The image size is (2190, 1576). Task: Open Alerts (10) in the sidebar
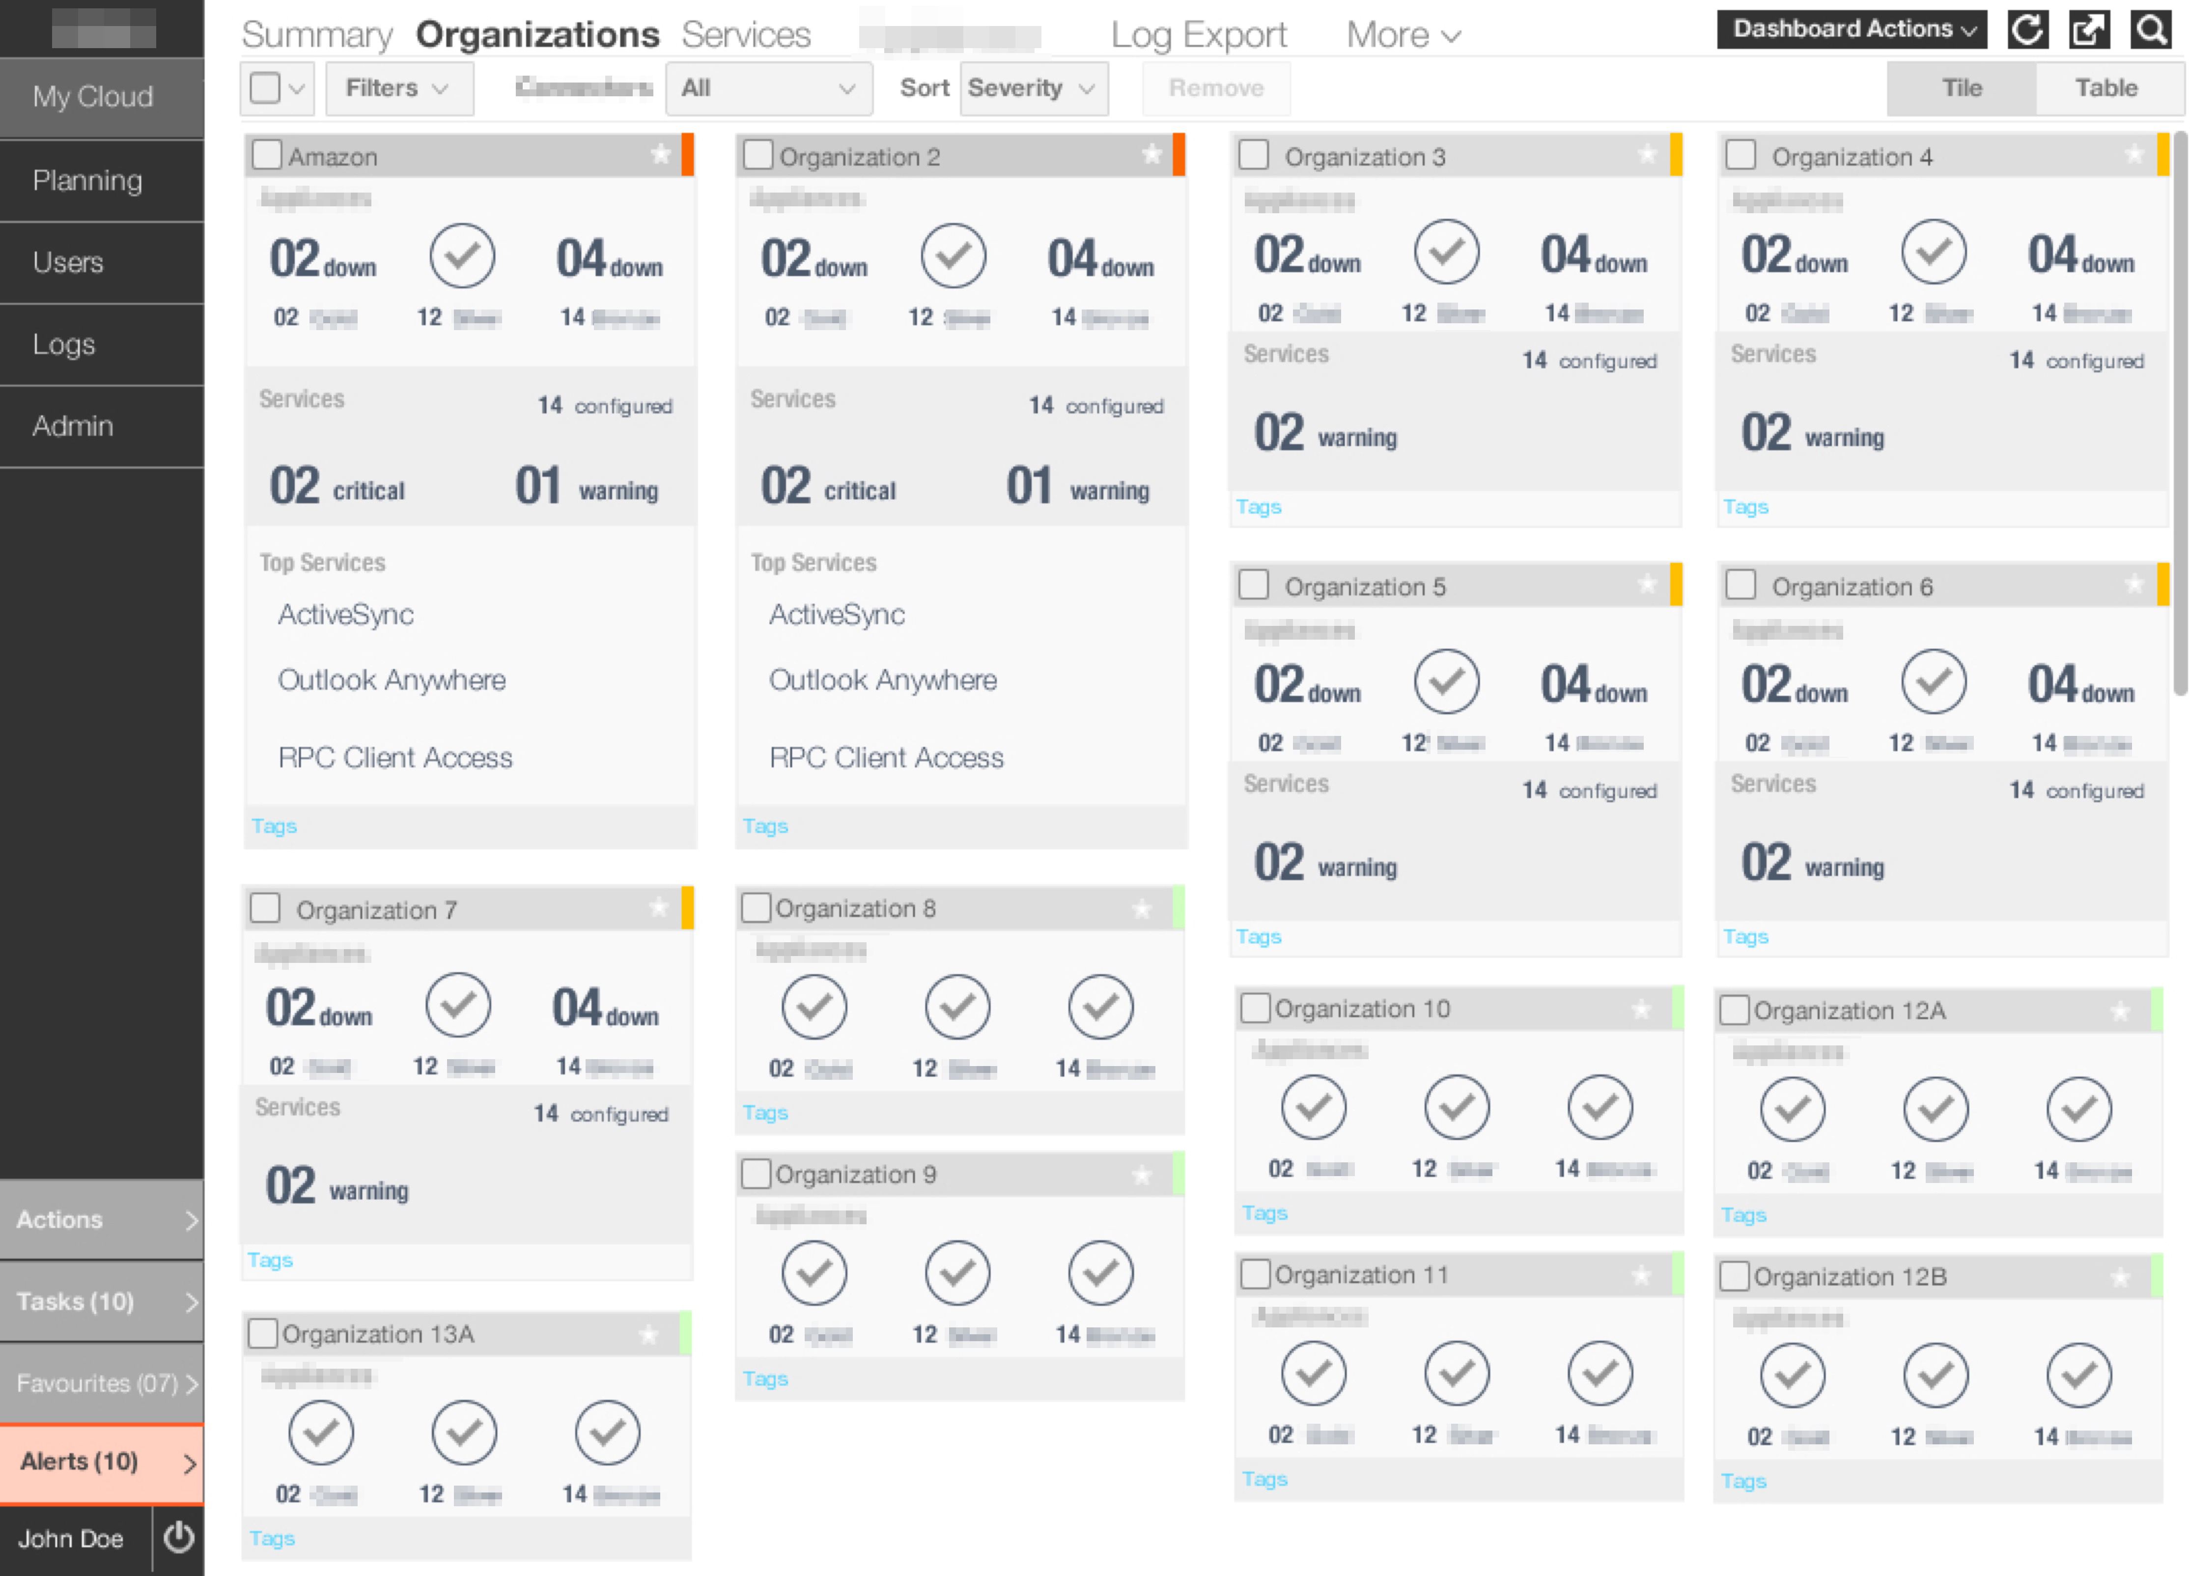77,1462
